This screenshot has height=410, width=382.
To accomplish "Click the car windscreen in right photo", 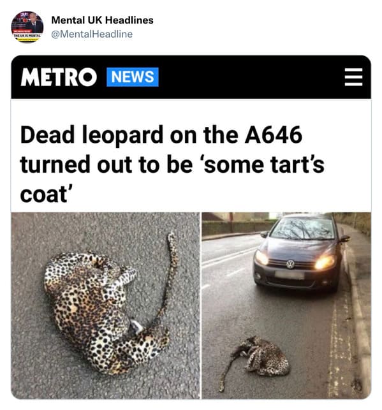I will tap(304, 228).
